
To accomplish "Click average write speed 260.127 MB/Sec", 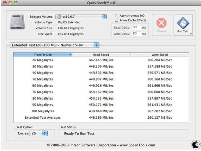I will pyautogui.click(x=160, y=118).
